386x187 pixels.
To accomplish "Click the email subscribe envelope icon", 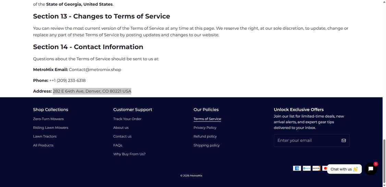I will pos(343,140).
